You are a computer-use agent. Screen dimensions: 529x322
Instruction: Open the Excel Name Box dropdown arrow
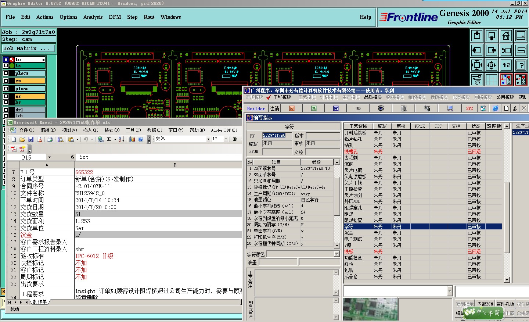(x=49, y=157)
